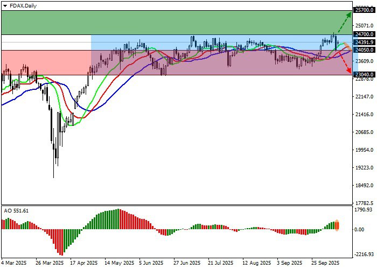Click the 19954.0 price scale value

[364, 150]
